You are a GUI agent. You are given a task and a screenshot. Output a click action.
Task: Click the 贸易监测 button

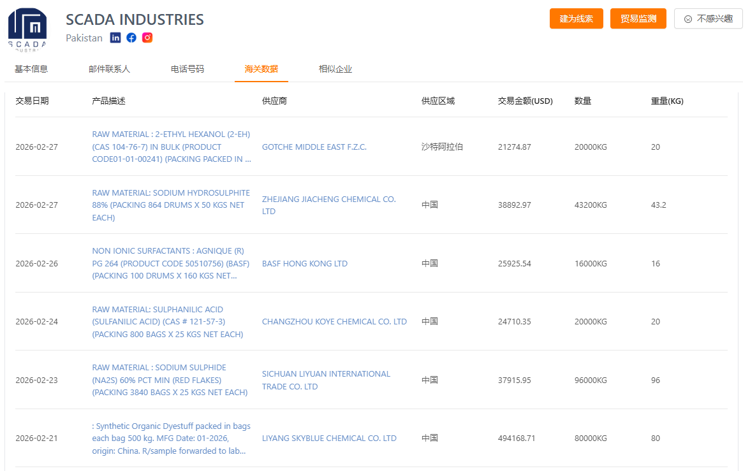pos(638,18)
